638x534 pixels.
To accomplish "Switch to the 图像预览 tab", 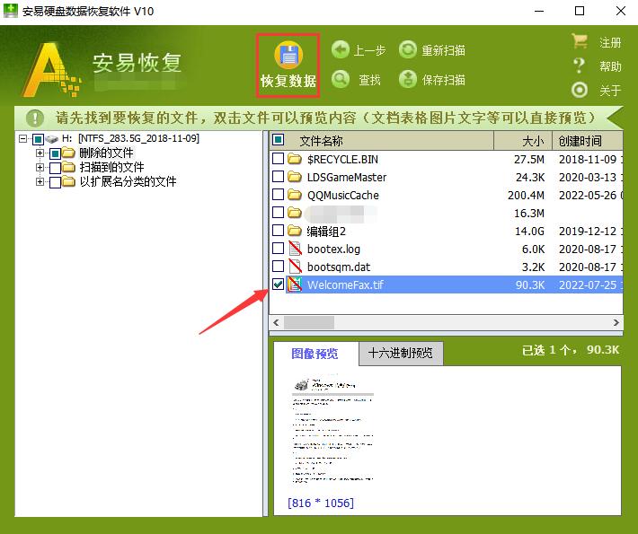I will [x=315, y=353].
